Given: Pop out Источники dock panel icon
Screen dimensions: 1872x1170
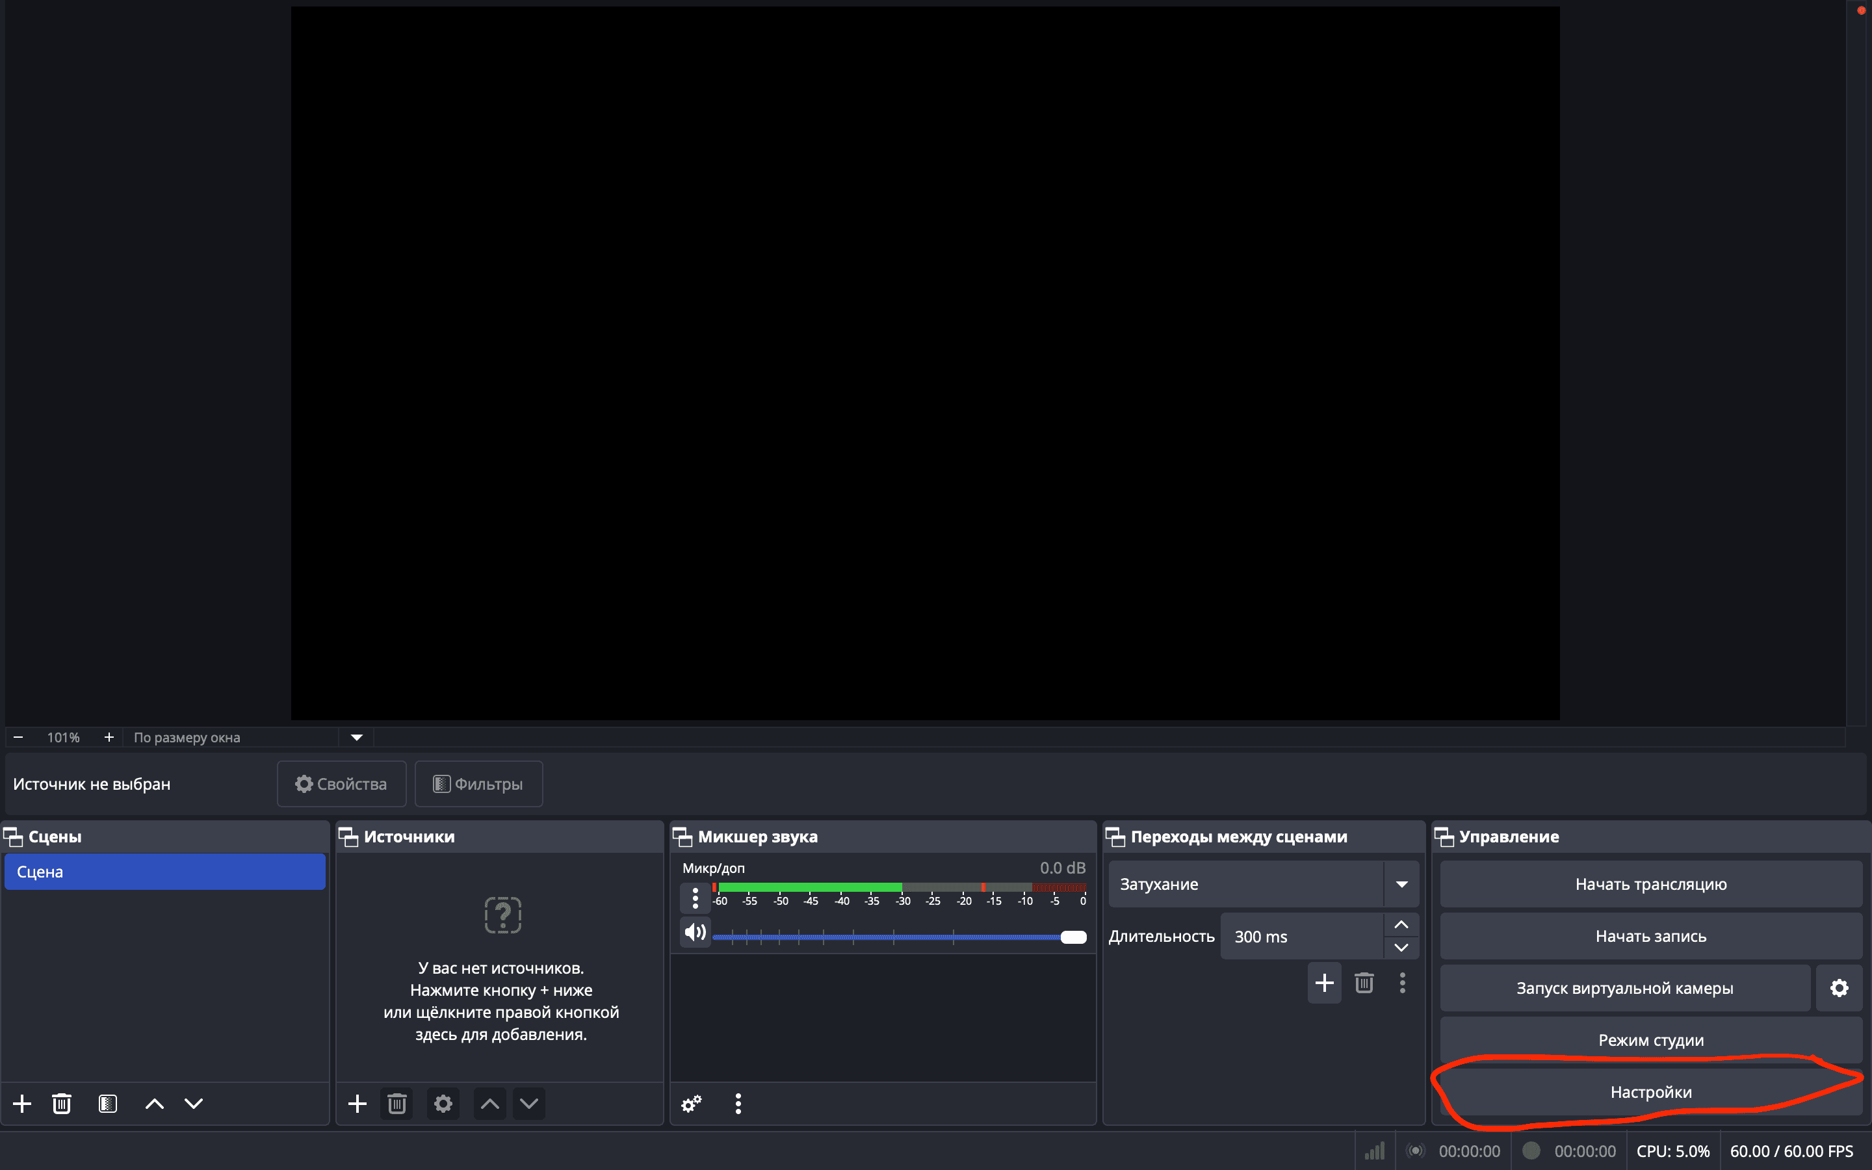Looking at the screenshot, I should coord(349,837).
